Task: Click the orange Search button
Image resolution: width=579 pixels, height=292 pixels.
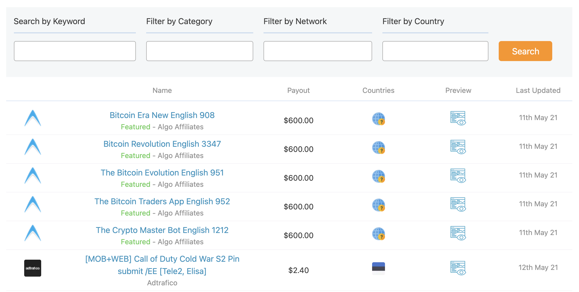Action: pyautogui.click(x=525, y=51)
